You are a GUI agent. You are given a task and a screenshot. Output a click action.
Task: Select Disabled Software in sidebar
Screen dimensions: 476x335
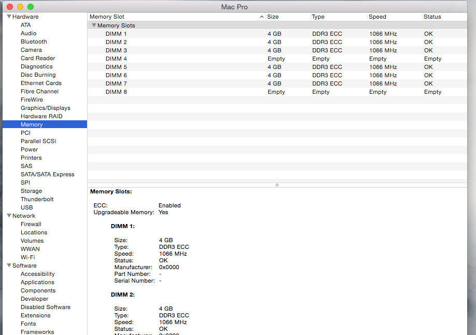46,307
